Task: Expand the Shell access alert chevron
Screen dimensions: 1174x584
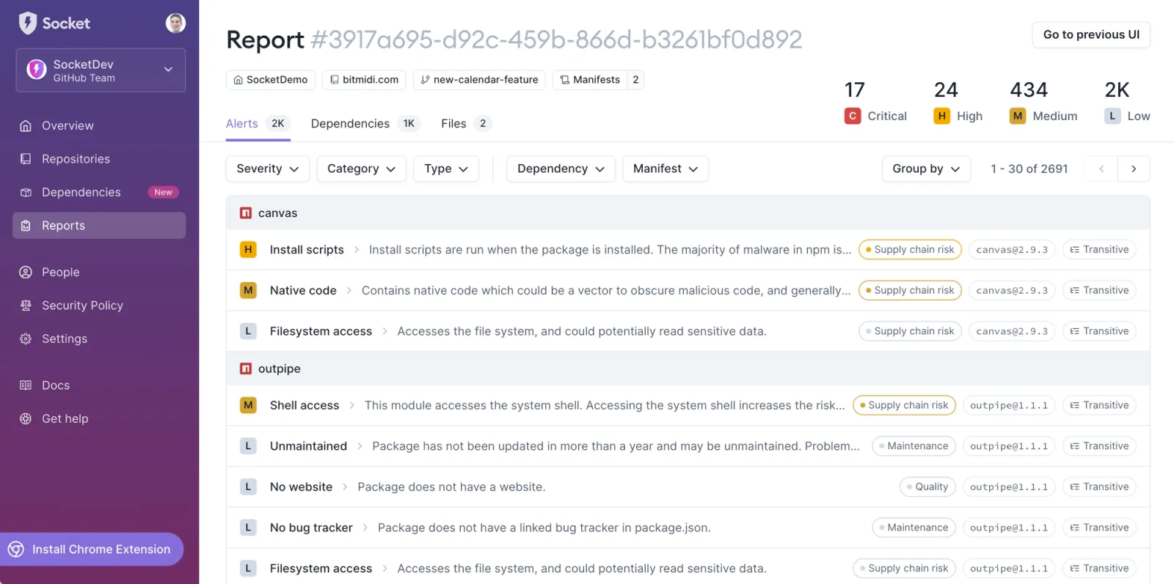Action: 352,405
